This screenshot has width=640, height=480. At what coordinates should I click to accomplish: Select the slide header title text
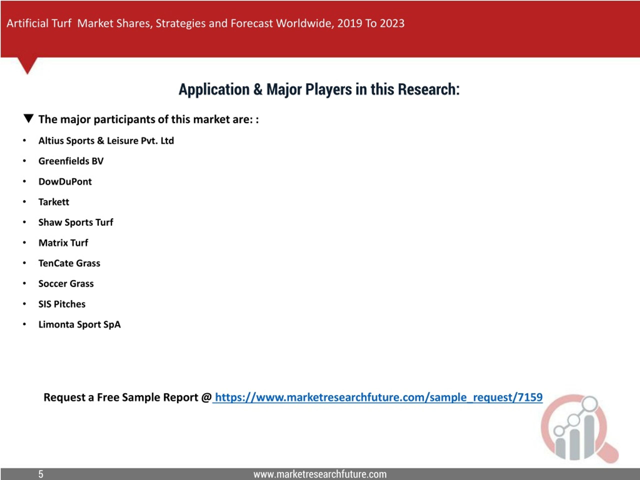coord(205,23)
